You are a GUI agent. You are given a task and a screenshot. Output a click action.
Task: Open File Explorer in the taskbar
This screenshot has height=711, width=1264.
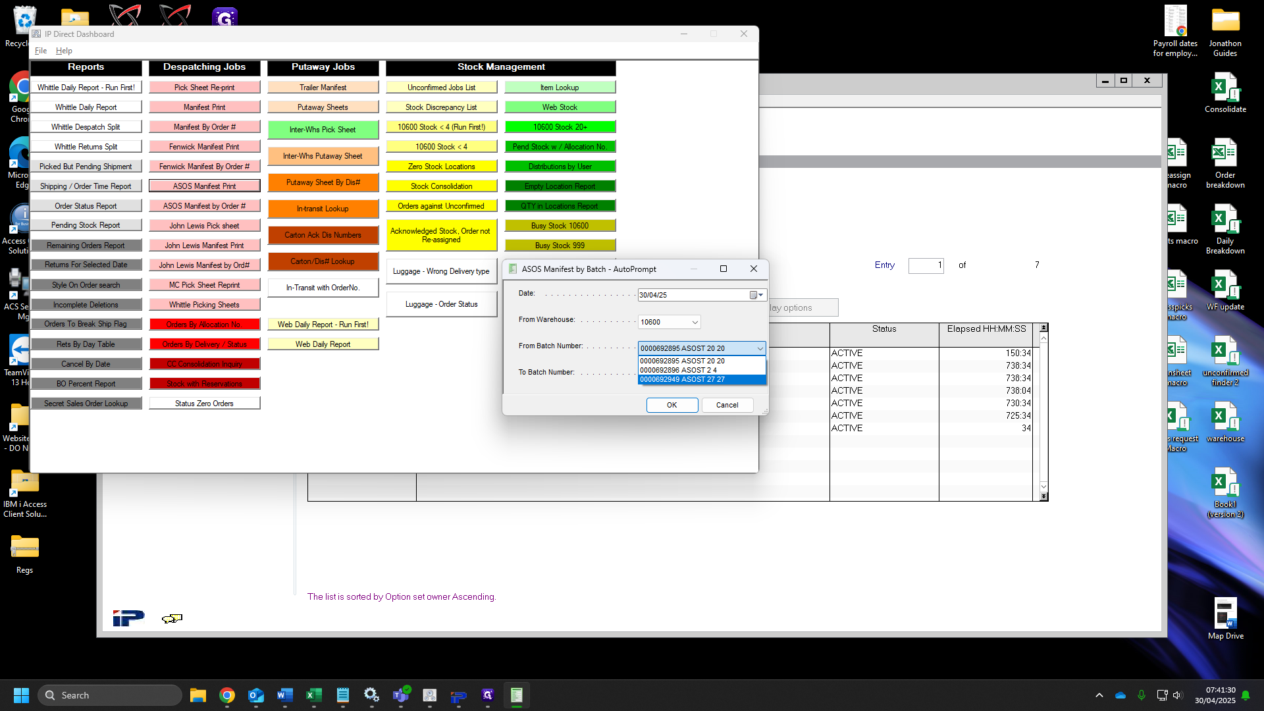click(198, 695)
